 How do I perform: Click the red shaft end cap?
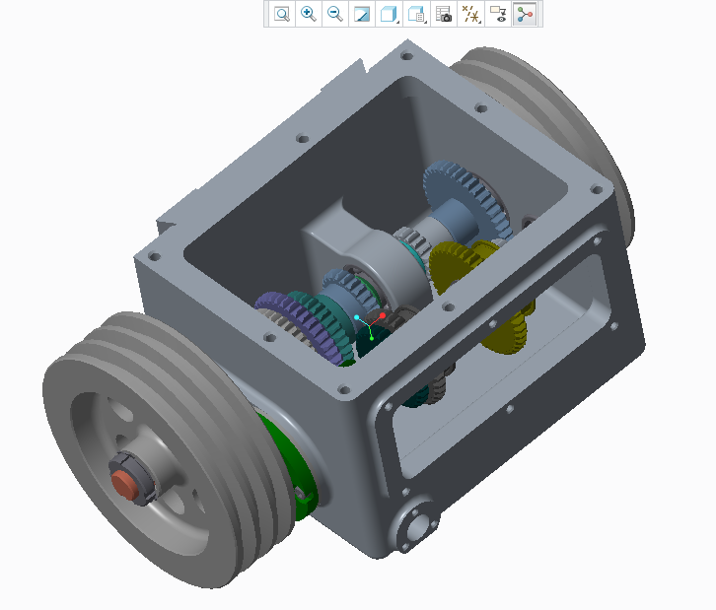123,483
